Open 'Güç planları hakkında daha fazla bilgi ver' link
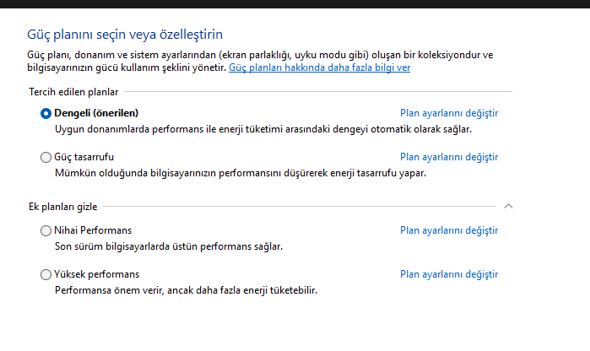The width and height of the screenshot is (590, 351). 319,67
